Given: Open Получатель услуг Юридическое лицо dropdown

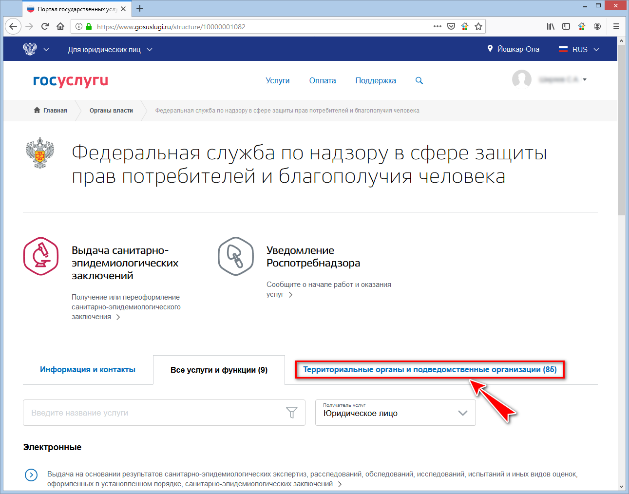Looking at the screenshot, I should point(396,413).
